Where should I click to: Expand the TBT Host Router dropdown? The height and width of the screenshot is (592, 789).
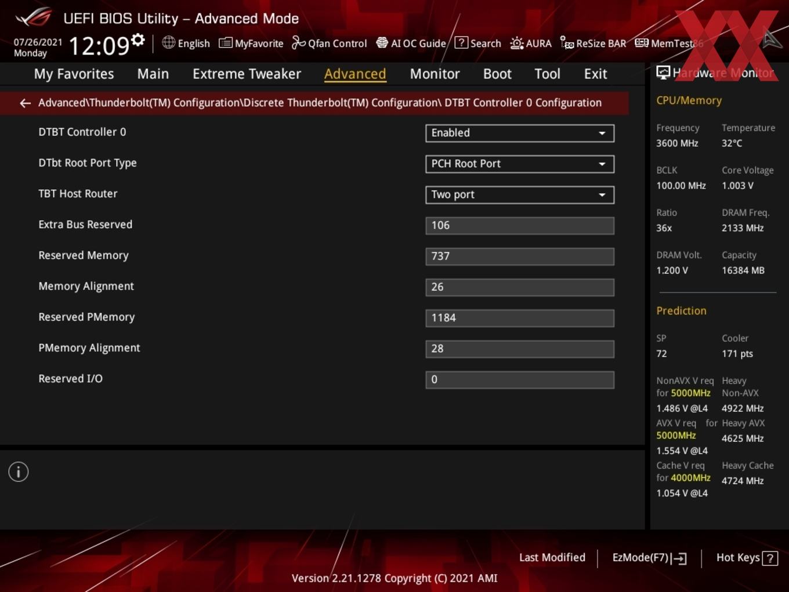pos(520,194)
